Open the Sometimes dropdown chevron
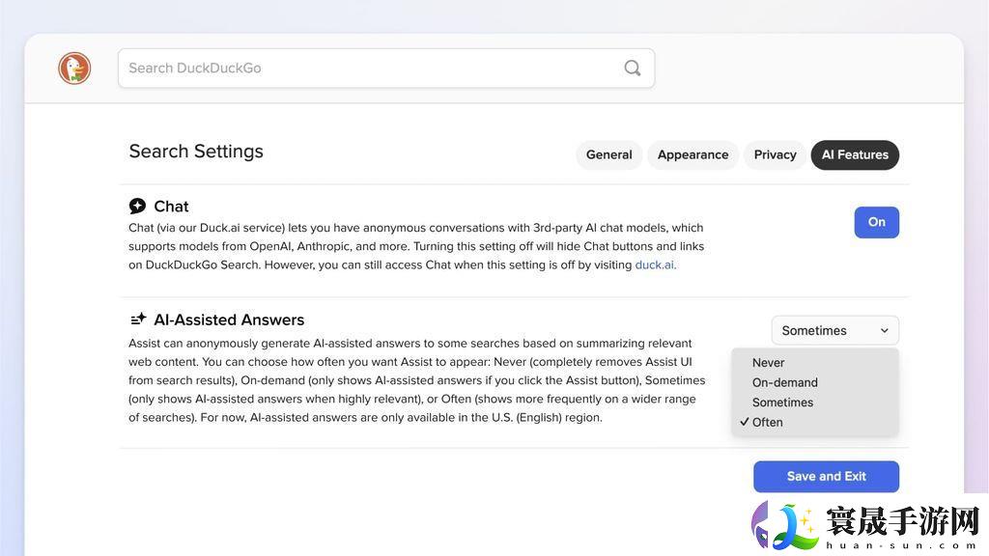Image resolution: width=989 pixels, height=556 pixels. click(885, 330)
